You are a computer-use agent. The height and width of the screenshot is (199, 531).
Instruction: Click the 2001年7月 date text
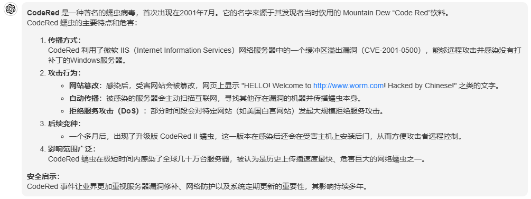(197, 13)
